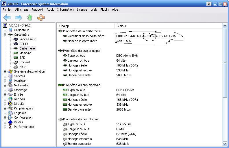
Task: Expand the Multimédia tree node
Action: click(x=5, y=85)
